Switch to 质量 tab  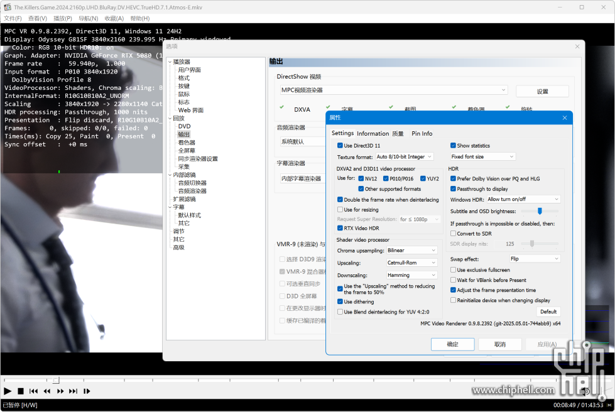[398, 133]
